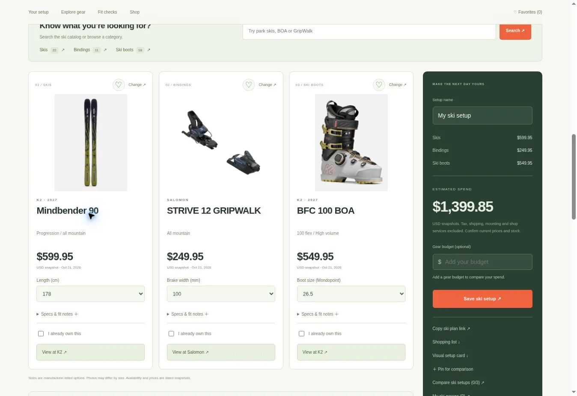The image size is (577, 396).
Task: Open the Fit checks menu item
Action: (x=107, y=12)
